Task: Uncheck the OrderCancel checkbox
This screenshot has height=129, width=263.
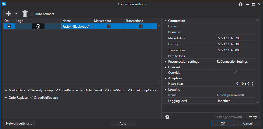Action: [82, 90]
